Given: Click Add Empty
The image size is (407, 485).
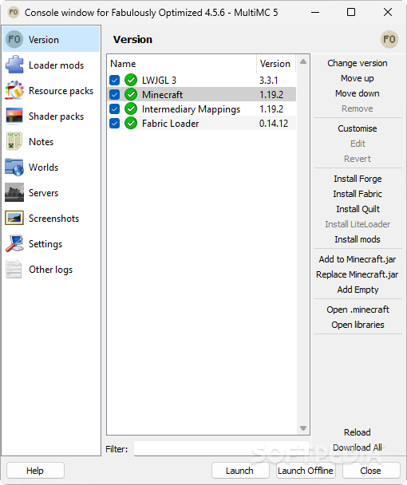Looking at the screenshot, I should (x=358, y=290).
